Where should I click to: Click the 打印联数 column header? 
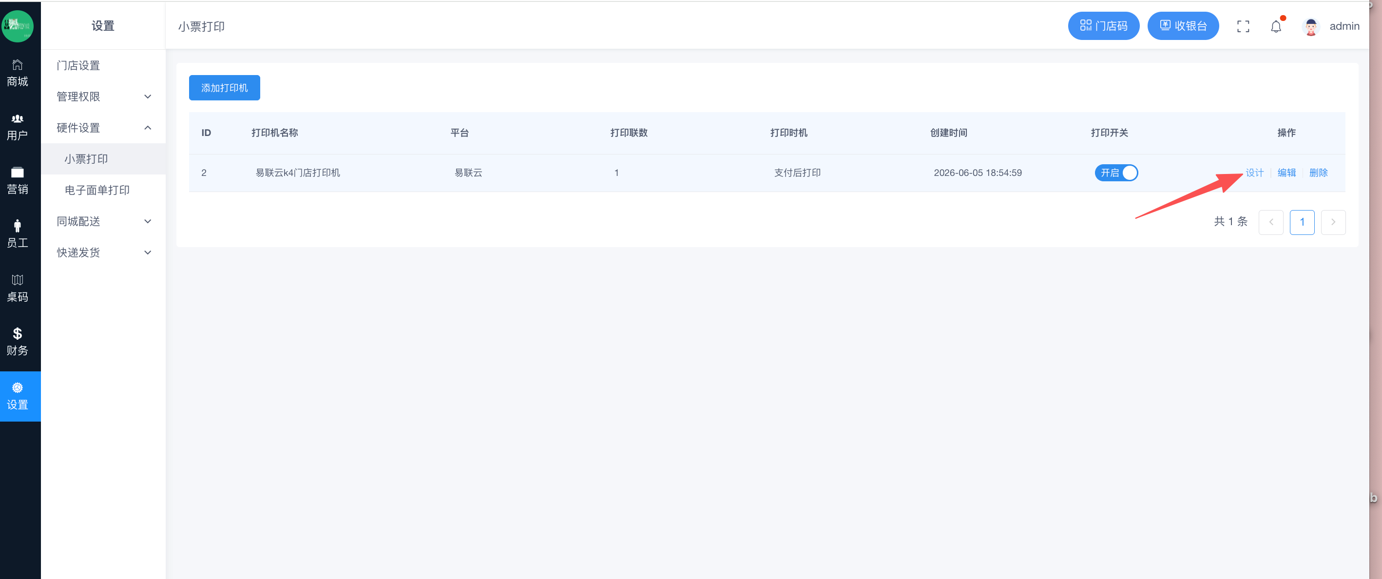click(x=628, y=133)
